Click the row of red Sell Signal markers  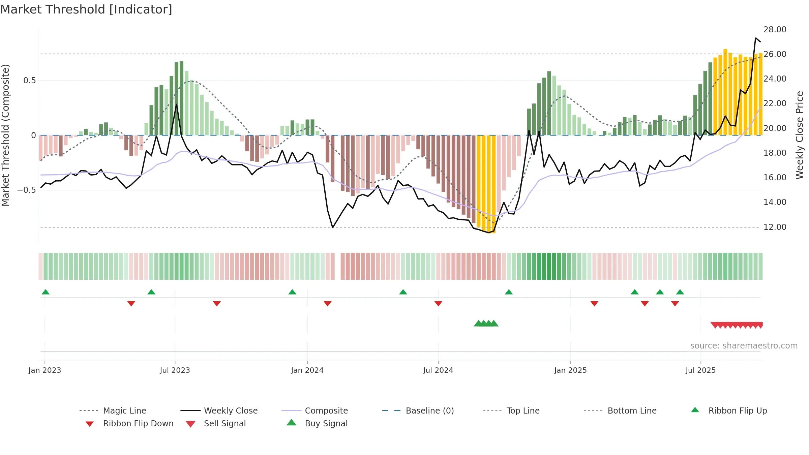click(x=737, y=325)
